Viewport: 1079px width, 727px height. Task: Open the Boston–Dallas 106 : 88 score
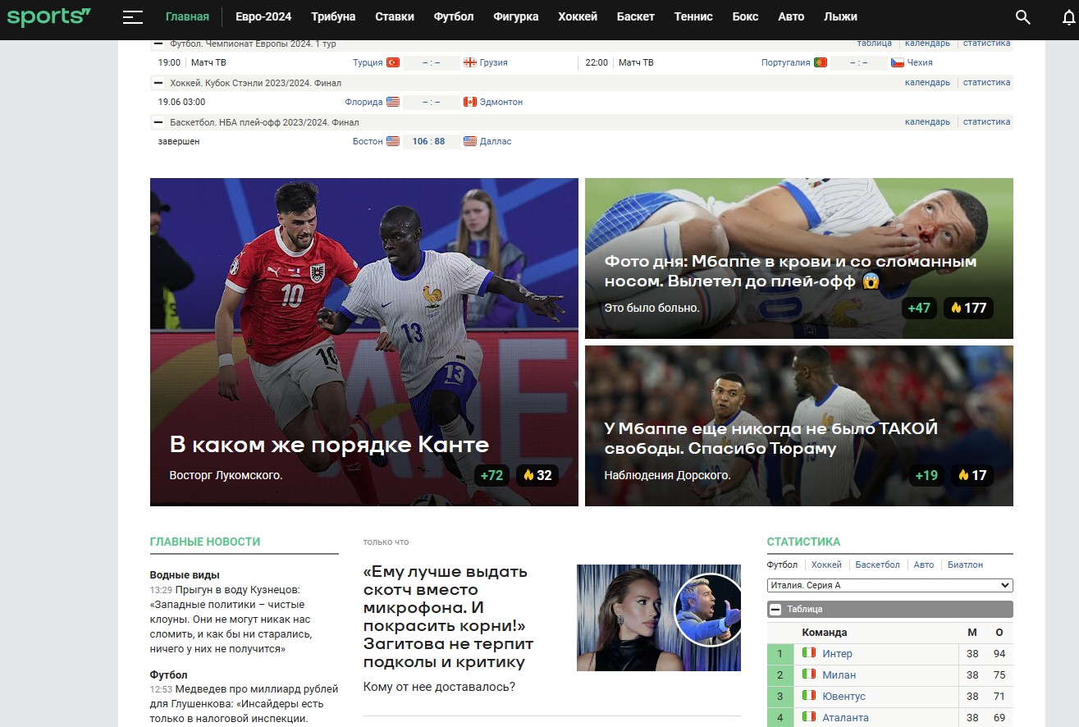pos(428,141)
